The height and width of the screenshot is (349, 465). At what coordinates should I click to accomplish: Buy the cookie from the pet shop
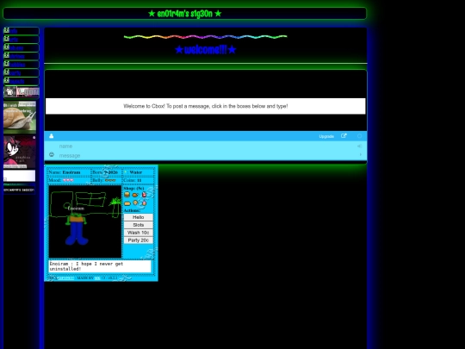(x=135, y=203)
